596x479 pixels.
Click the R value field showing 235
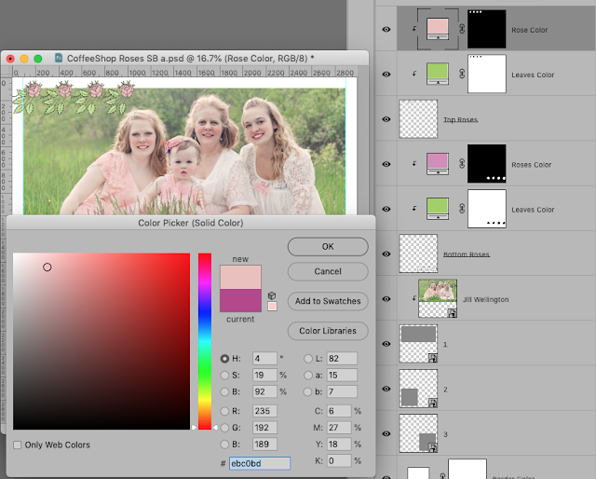click(x=264, y=411)
